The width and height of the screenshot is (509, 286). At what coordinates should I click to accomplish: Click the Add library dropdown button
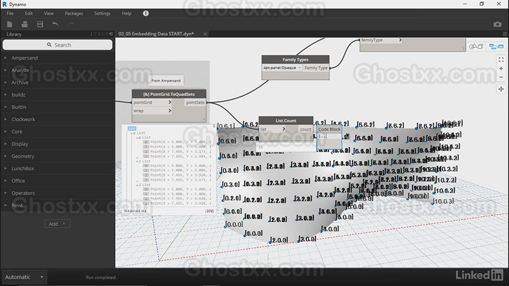click(57, 224)
